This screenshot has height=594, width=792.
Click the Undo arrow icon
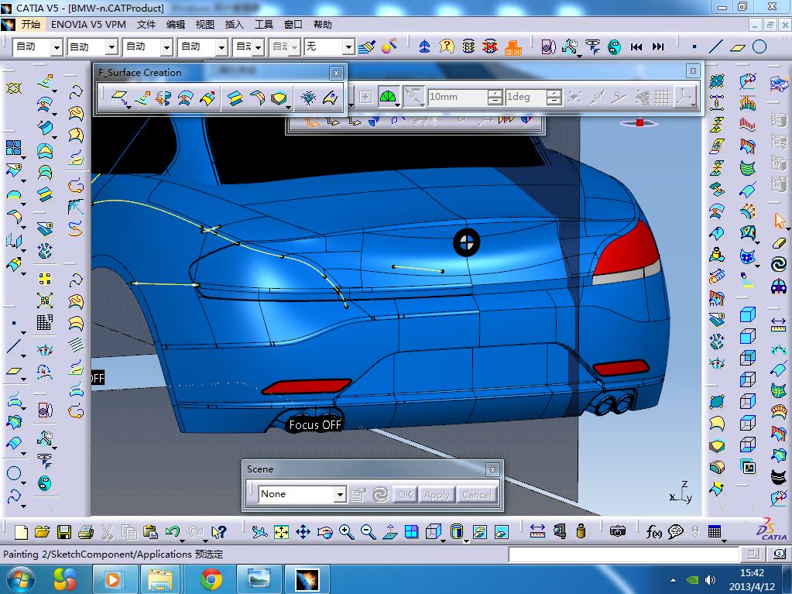coord(173,531)
